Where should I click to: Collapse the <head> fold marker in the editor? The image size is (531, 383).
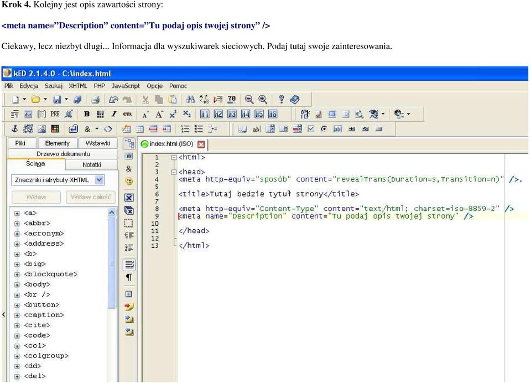tap(174, 172)
